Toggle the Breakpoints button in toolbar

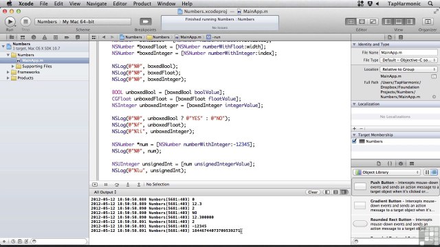tap(145, 21)
